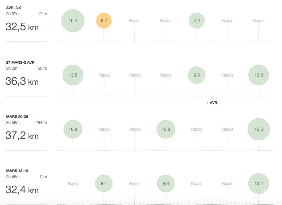Select the 10,9 km activity bubble

pyautogui.click(x=166, y=129)
